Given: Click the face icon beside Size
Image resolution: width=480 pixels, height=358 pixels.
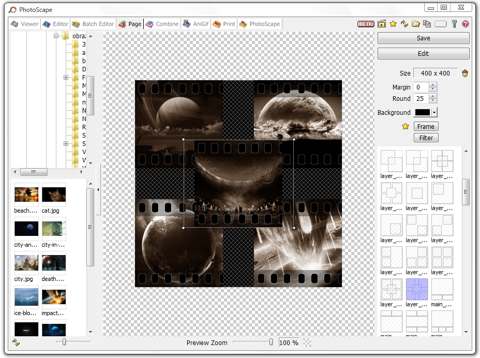Looking at the screenshot, I should (x=465, y=73).
